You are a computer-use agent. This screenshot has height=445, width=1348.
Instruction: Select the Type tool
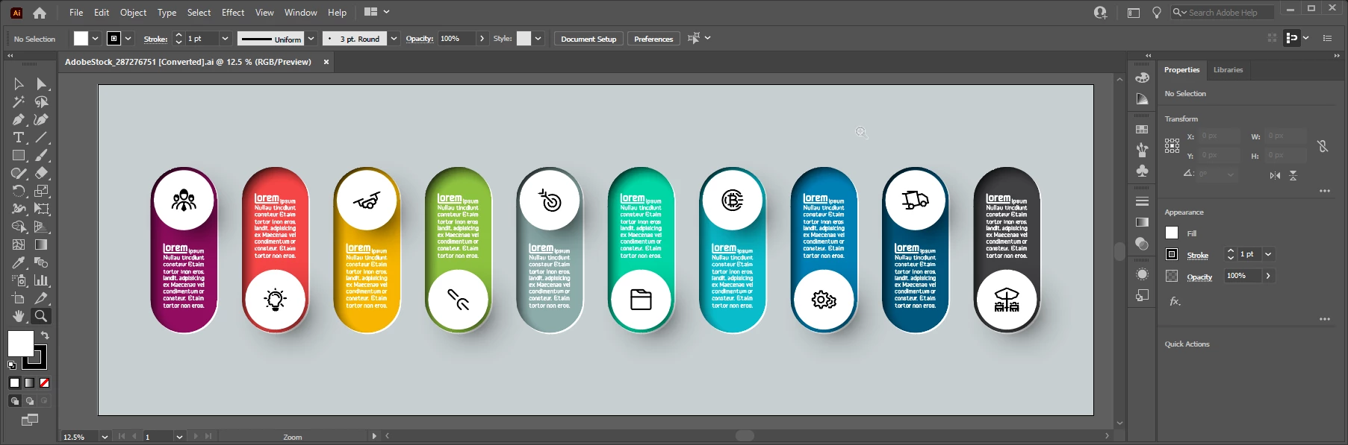tap(19, 137)
